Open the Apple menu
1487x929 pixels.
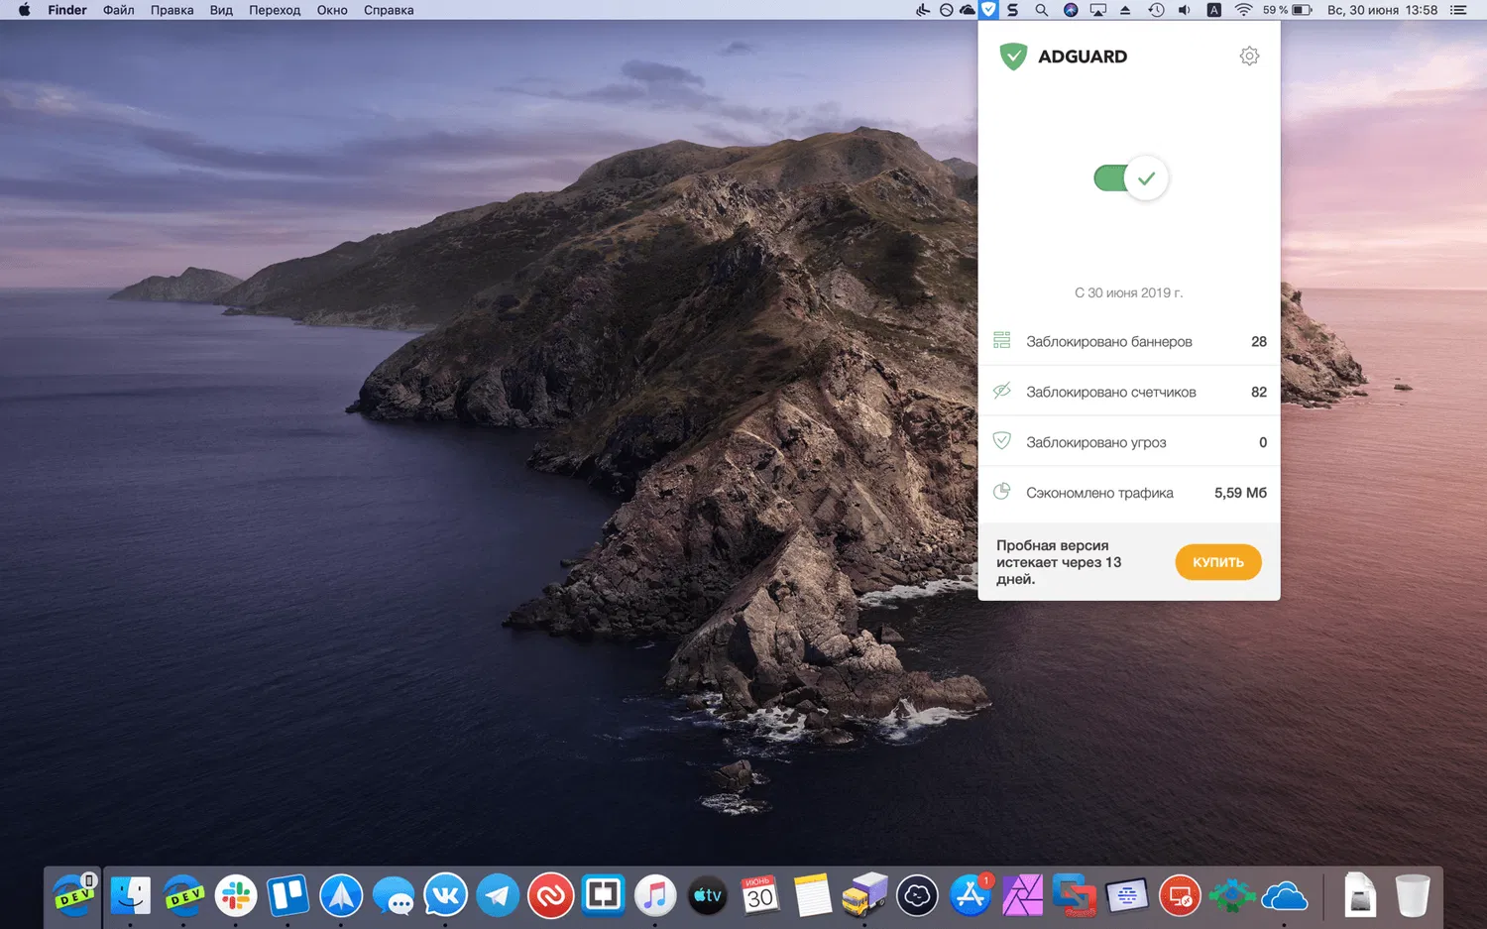pos(24,10)
